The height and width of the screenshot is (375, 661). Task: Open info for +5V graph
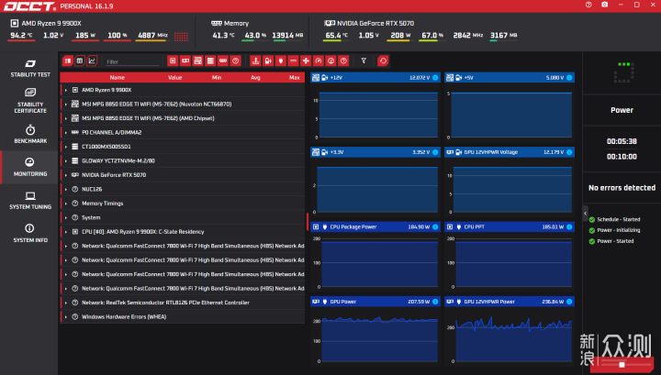coord(569,77)
